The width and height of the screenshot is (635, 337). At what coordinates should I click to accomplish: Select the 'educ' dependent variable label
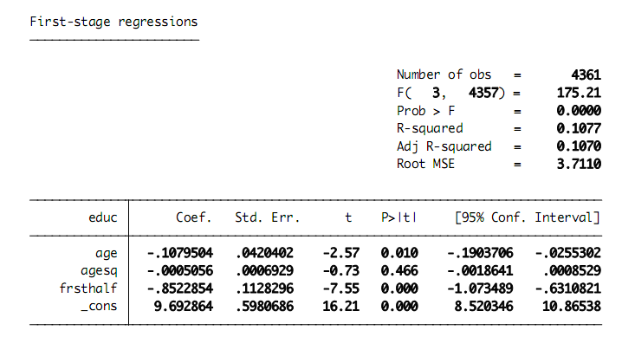click(103, 217)
